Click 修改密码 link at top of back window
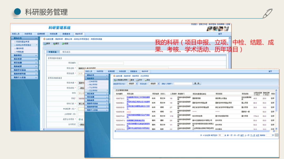 click(x=212, y=24)
